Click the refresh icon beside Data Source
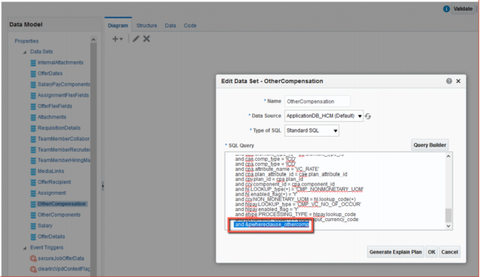 369,116
